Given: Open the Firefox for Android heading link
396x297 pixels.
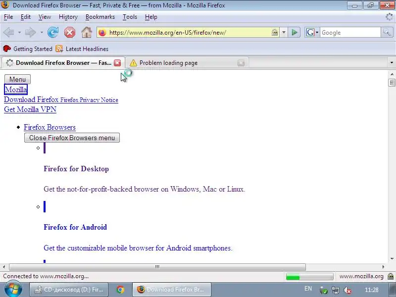Looking at the screenshot, I should pos(75,227).
